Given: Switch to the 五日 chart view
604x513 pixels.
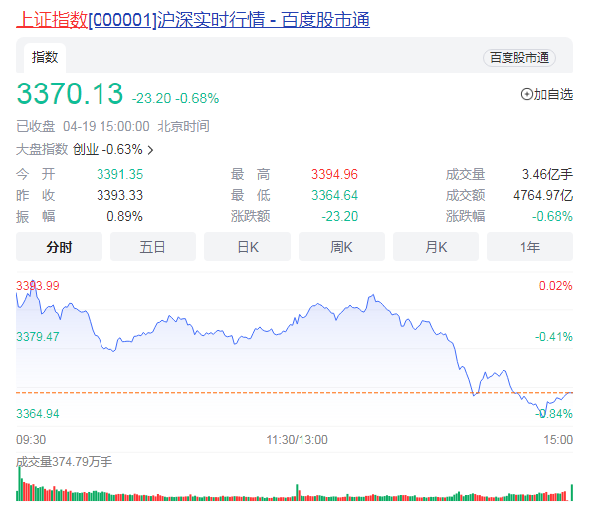Looking at the screenshot, I should coord(152,247).
